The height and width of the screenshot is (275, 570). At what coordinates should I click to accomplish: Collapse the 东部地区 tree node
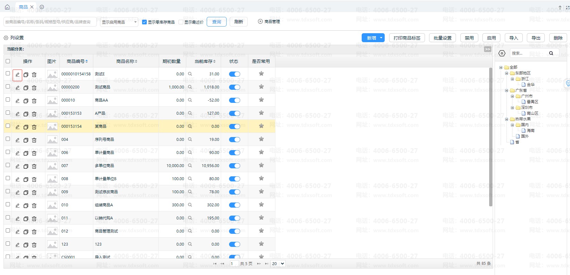(506, 73)
